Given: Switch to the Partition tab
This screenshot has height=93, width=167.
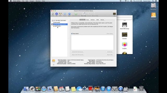Looking at the screenshot, I should pyautogui.click(x=93, y=20).
